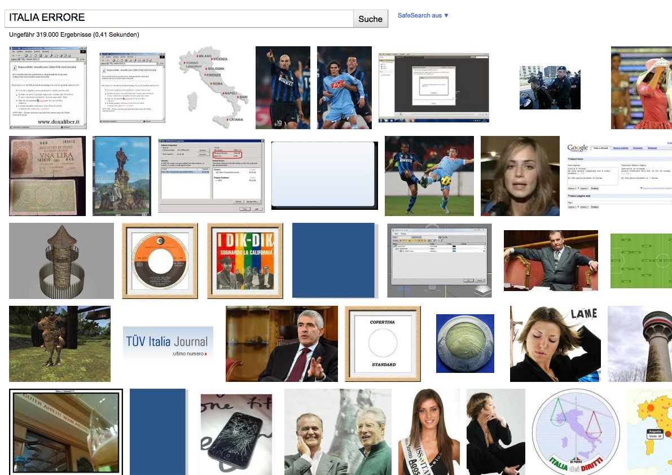Open the Inter player pointing upward photo
672x475 pixels.
coord(283,88)
